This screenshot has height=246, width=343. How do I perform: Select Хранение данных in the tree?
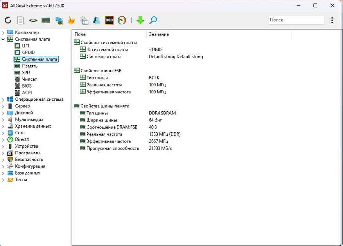(33, 126)
